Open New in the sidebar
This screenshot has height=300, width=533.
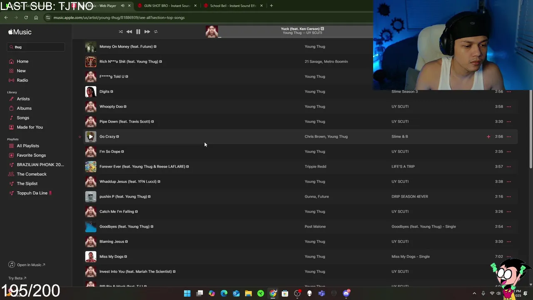click(21, 71)
